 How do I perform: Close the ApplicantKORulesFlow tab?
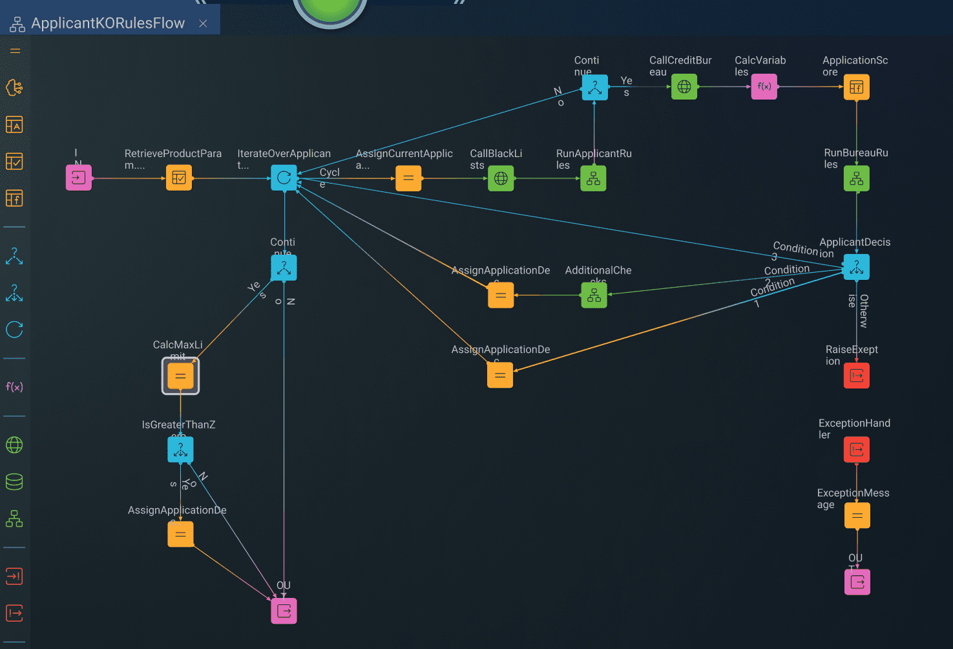point(203,22)
